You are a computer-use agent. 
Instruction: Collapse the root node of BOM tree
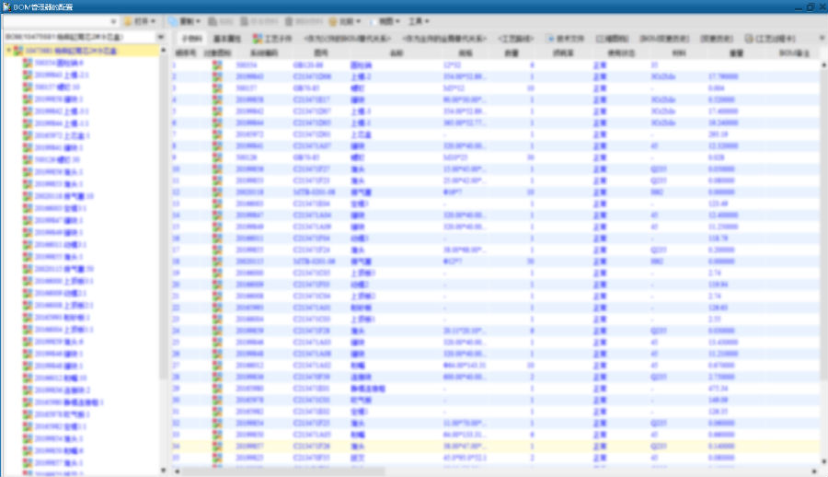tap(8, 51)
